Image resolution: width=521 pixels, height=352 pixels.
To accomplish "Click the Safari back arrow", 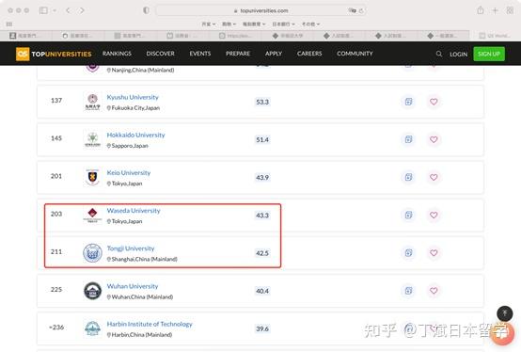I will (x=68, y=10).
